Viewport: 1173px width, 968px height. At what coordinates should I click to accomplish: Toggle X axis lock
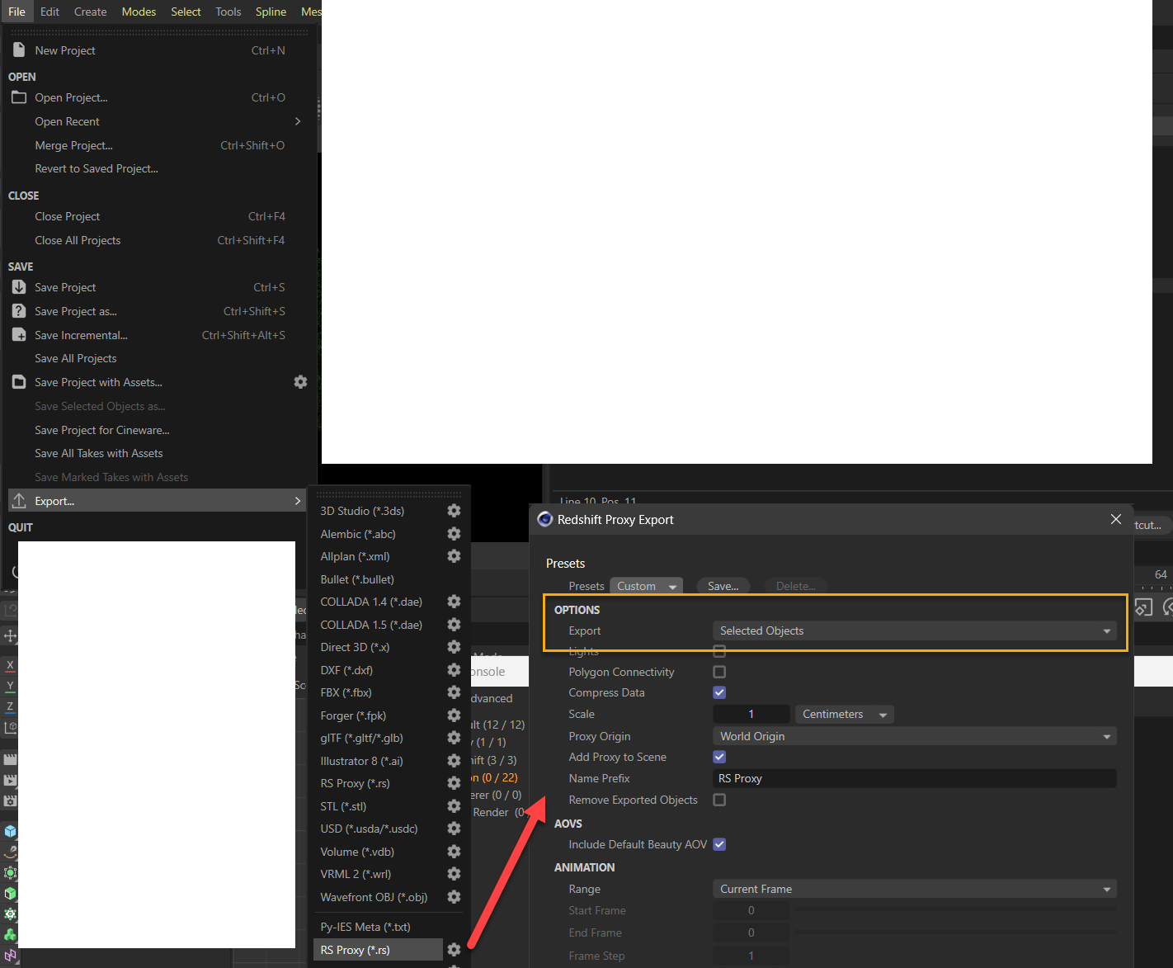[10, 665]
